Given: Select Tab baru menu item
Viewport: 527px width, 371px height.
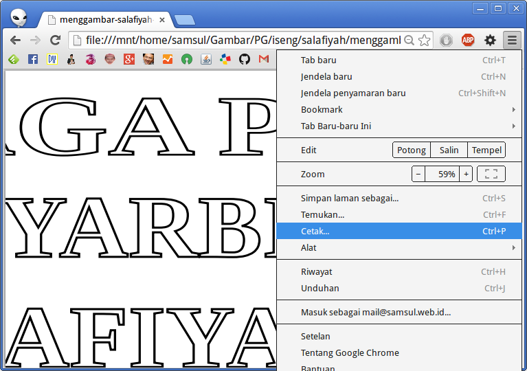Looking at the screenshot, I should 399,60.
